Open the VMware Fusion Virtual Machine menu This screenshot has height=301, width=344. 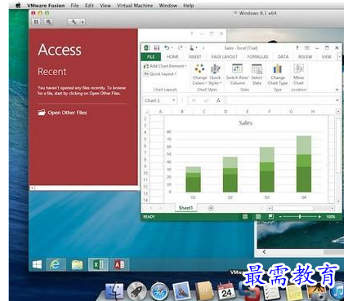click(x=135, y=6)
